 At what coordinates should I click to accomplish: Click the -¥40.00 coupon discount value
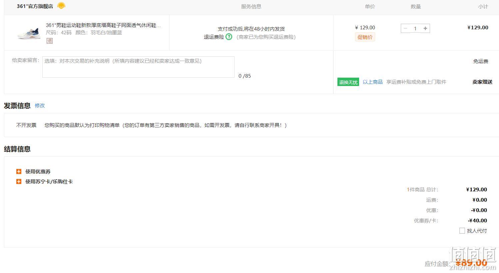(x=477, y=220)
